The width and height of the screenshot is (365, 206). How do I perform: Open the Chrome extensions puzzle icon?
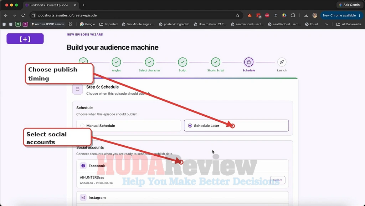click(293, 15)
